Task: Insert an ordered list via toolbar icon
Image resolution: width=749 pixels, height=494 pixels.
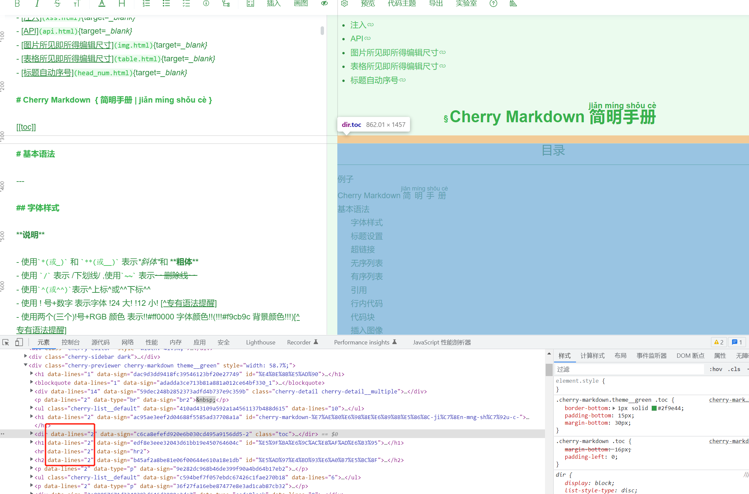Action: tap(146, 4)
